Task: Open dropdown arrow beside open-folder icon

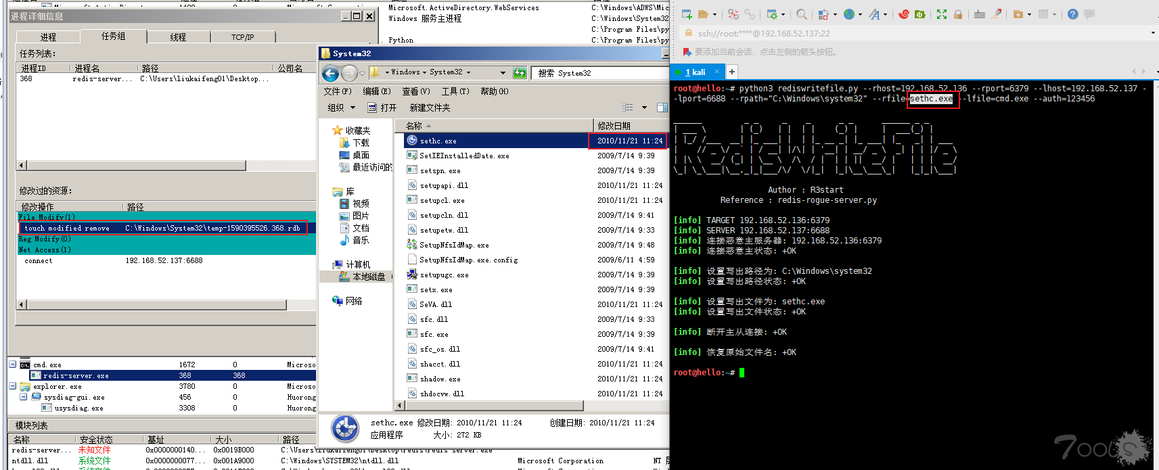Action: point(714,14)
